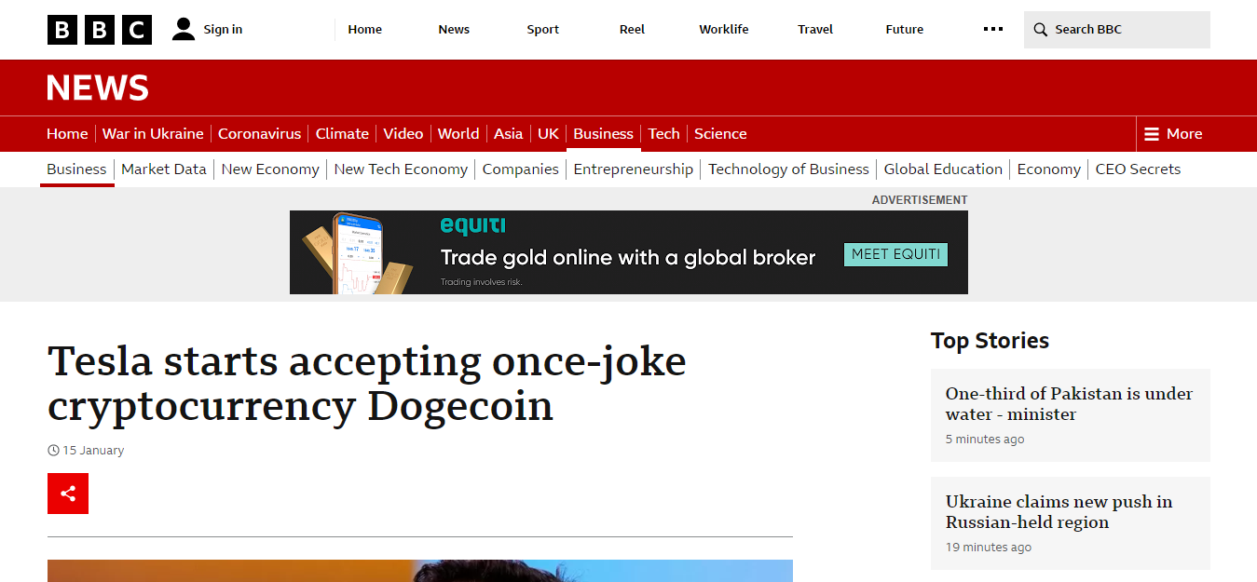Click the BBC logo
This screenshot has width=1257, height=582.
(x=100, y=30)
